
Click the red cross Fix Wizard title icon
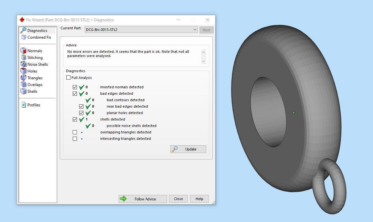point(22,20)
